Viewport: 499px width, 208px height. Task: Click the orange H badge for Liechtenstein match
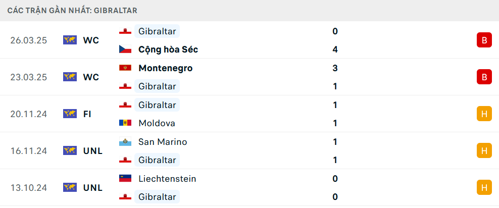pyautogui.click(x=484, y=188)
